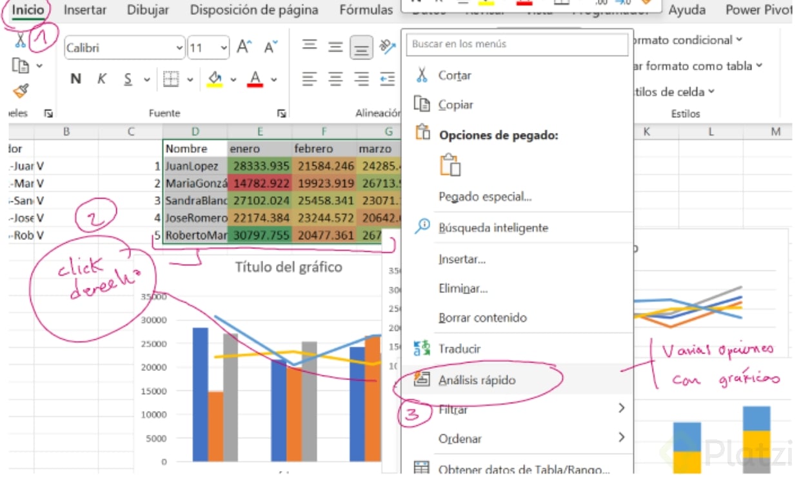Select the column E header
801x480 pixels.
click(x=260, y=132)
